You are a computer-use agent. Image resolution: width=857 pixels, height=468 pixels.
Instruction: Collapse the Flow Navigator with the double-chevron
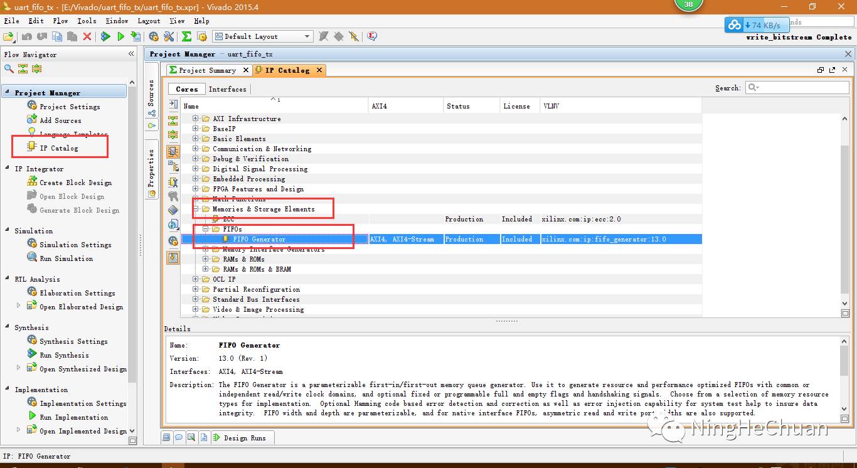[131, 54]
